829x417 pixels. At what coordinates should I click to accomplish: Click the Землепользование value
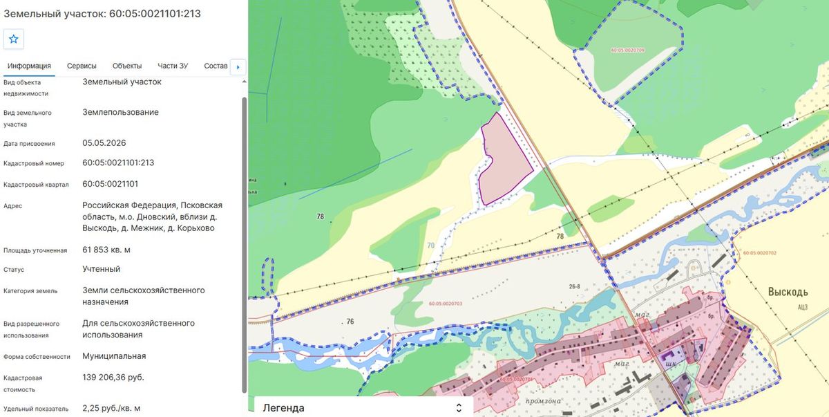(120, 112)
